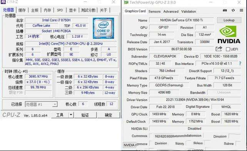This screenshot has width=247, height=151.
Task: Click the Bus Interface value PCIe x16 3.0
Action: 217,64
